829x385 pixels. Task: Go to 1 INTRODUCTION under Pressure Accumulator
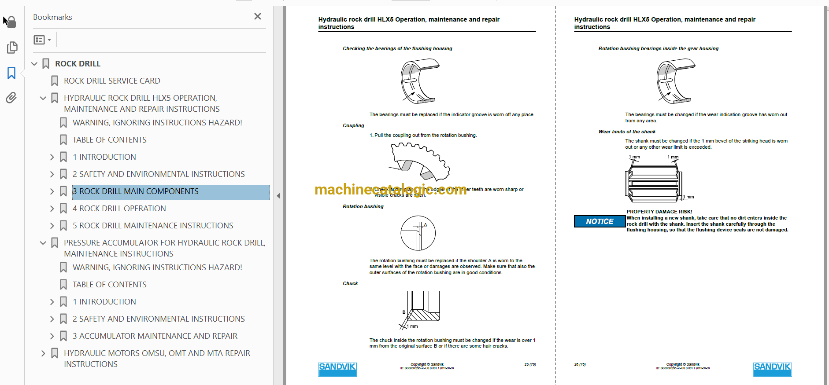click(104, 302)
